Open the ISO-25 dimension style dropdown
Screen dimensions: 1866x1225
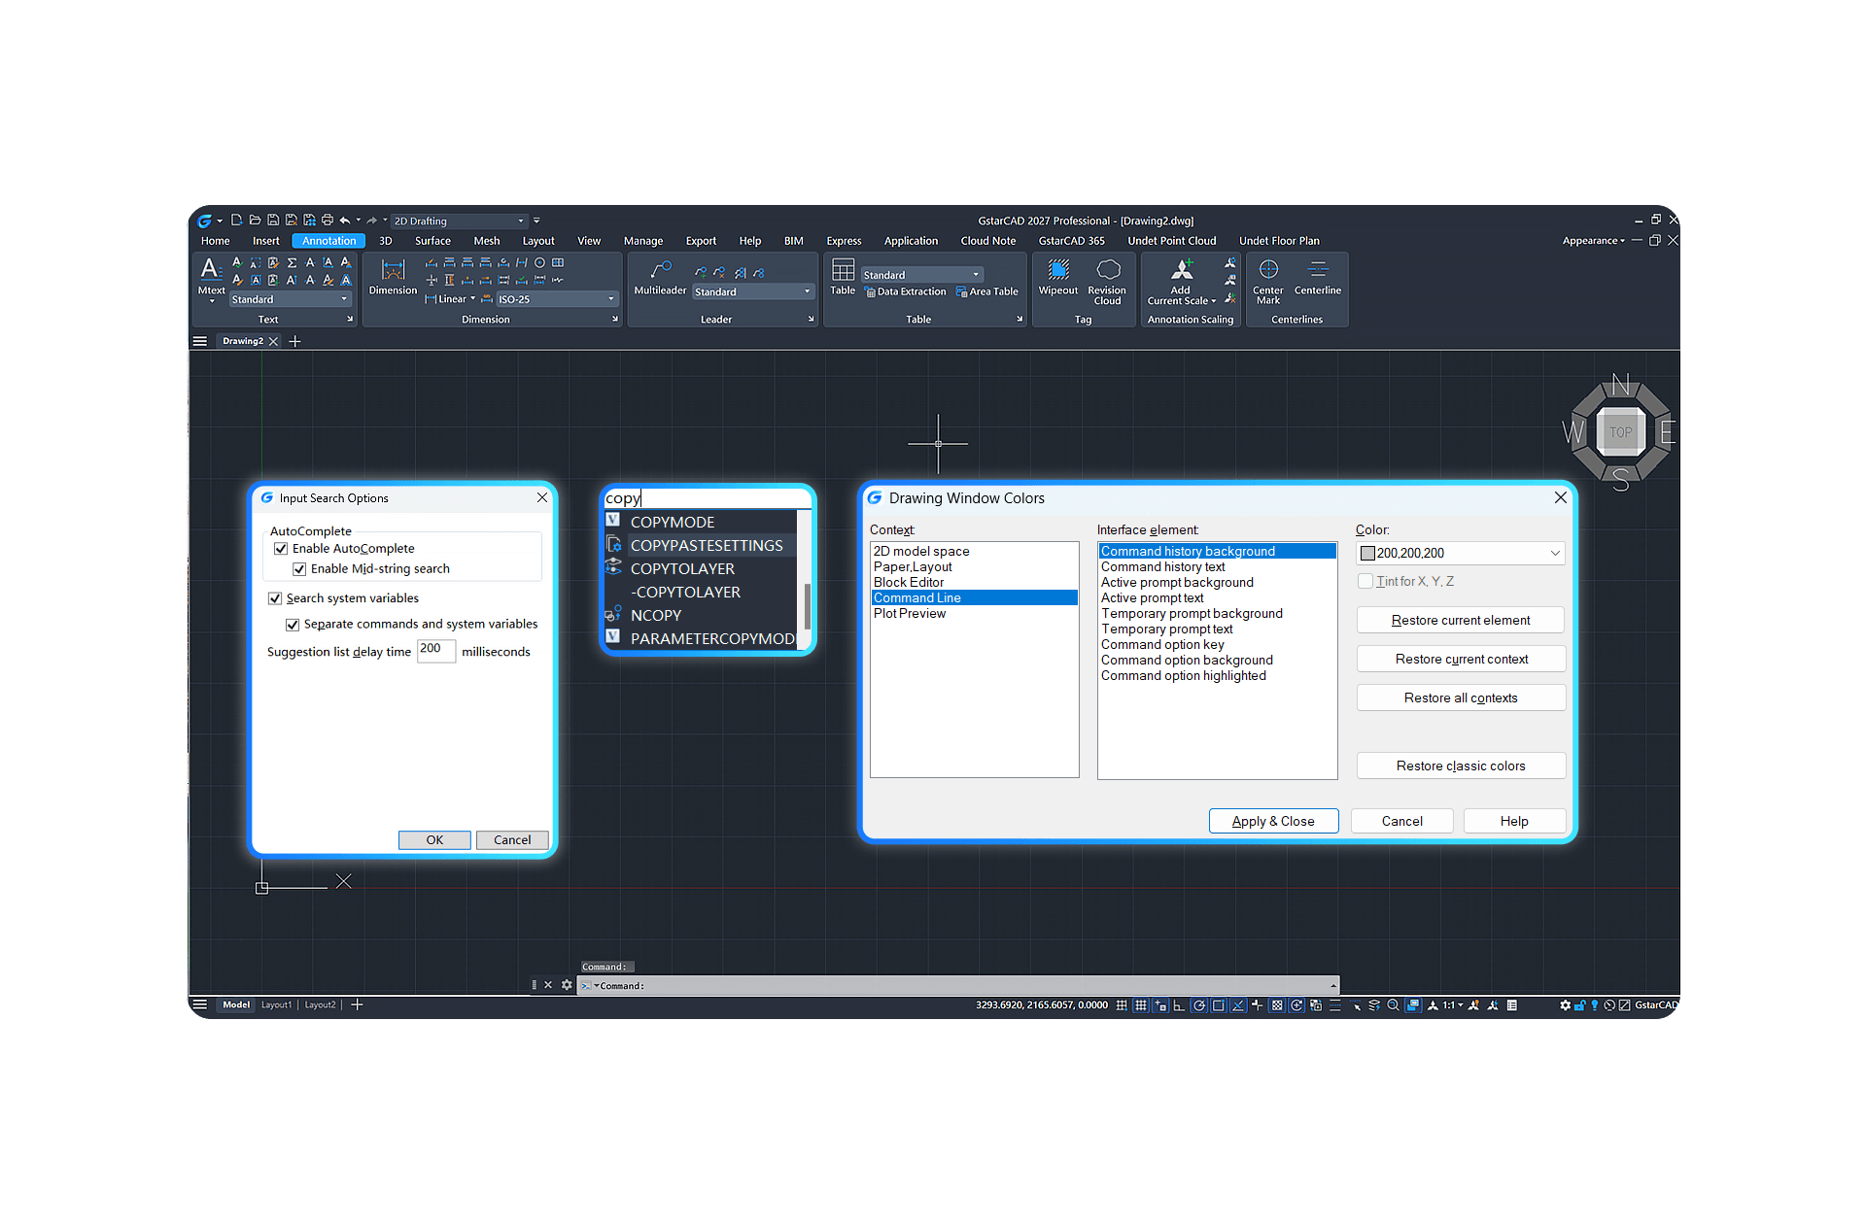[557, 299]
